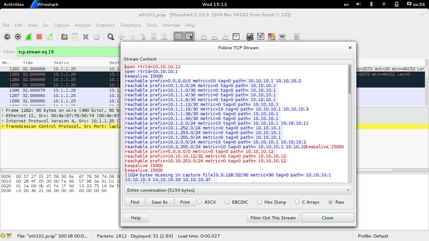This screenshot has height=241, width=429.
Task: Open the capture filters icon
Action: (250, 37)
